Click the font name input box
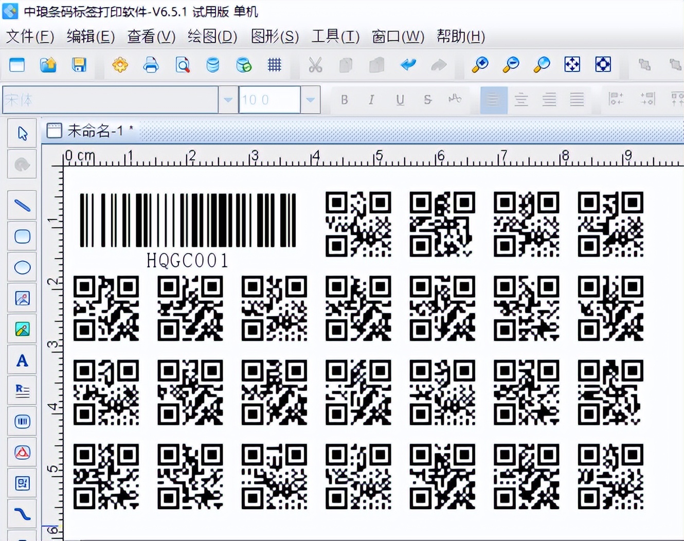The width and height of the screenshot is (684, 541). click(x=111, y=100)
